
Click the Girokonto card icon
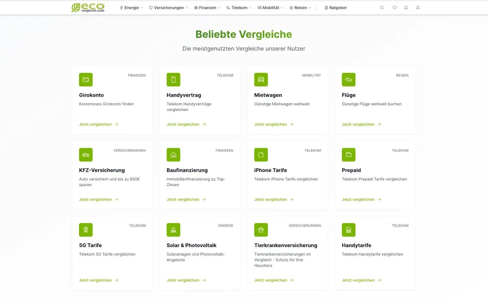coord(86,80)
